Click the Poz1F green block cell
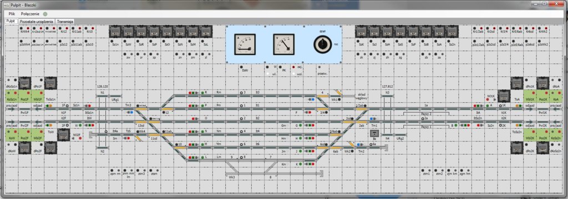Screen dimensions: 568x199 pyautogui.click(x=25, y=96)
